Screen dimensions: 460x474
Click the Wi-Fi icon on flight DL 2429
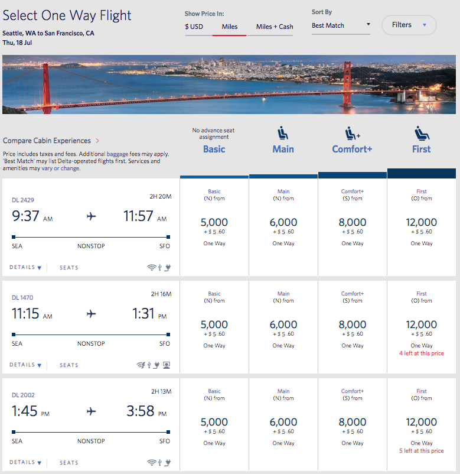[151, 268]
